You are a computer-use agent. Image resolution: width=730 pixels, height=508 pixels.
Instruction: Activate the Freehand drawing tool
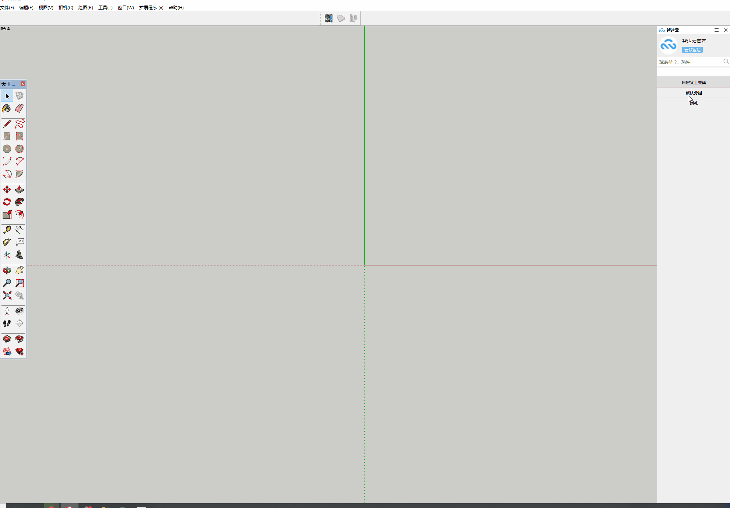(x=20, y=124)
